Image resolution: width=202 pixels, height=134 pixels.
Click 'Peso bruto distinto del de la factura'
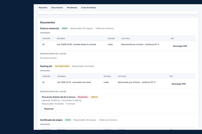(59, 97)
